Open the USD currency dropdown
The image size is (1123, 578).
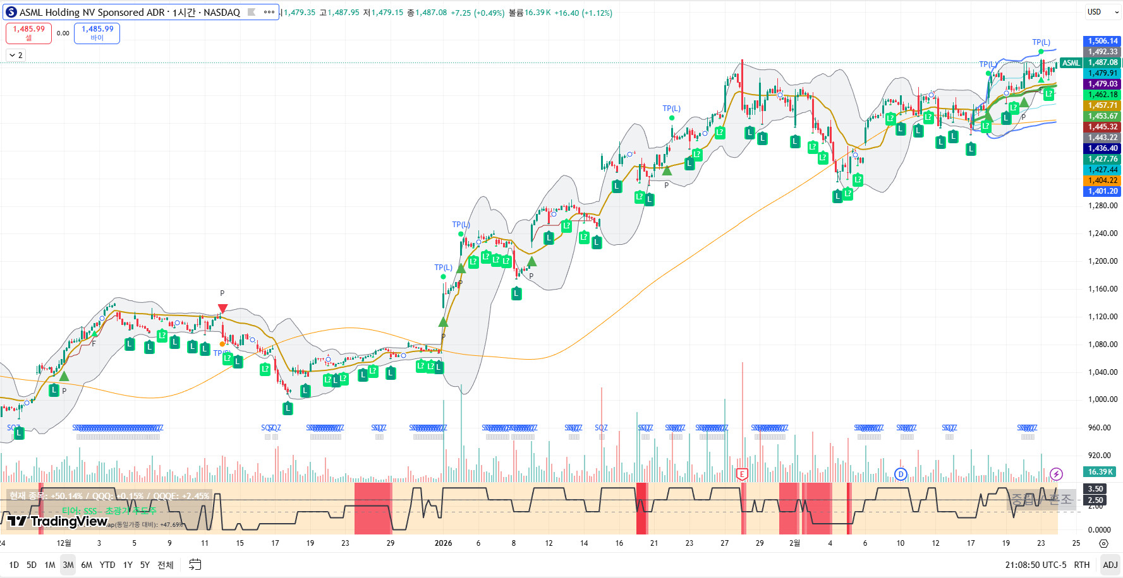point(1103,12)
